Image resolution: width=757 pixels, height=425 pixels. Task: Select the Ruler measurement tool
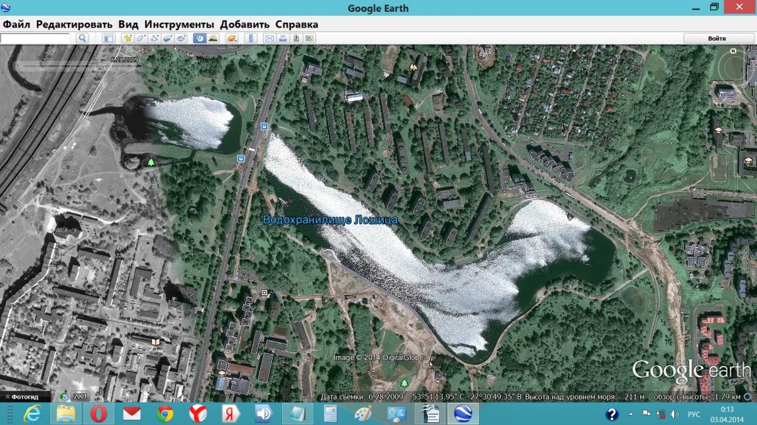tap(250, 39)
